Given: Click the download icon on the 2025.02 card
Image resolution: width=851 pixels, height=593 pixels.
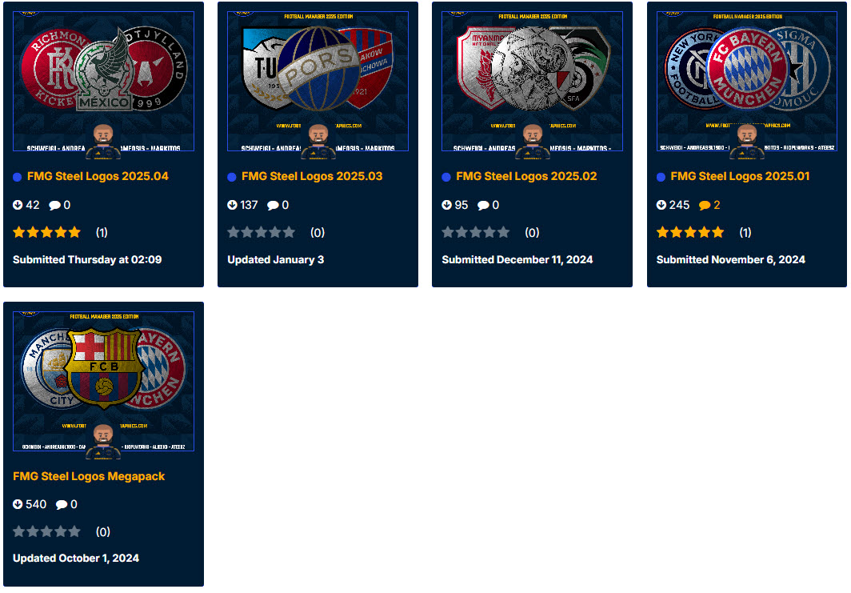Looking at the screenshot, I should 446,205.
